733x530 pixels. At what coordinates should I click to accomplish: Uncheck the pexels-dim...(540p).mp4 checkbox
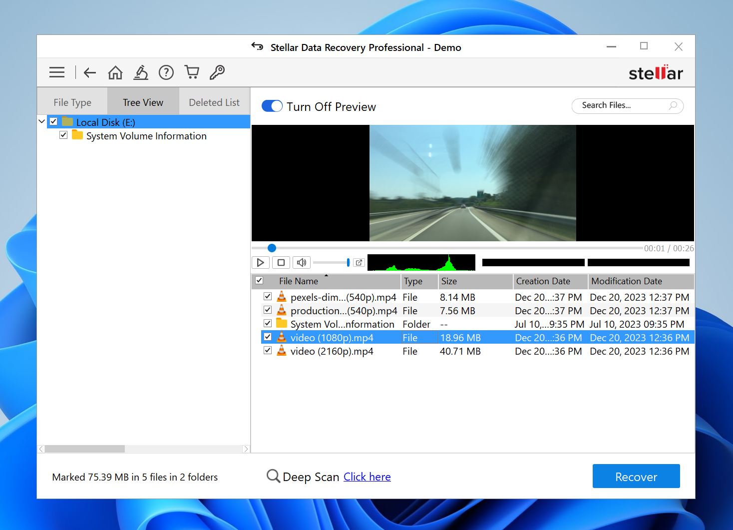268,296
